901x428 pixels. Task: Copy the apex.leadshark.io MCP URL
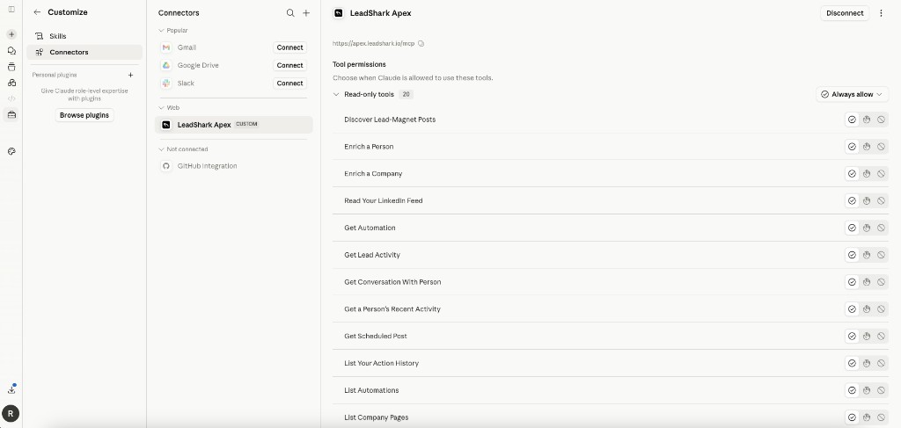point(421,44)
